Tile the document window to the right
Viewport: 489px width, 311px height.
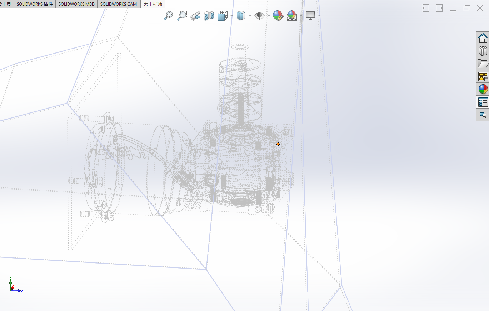point(439,8)
